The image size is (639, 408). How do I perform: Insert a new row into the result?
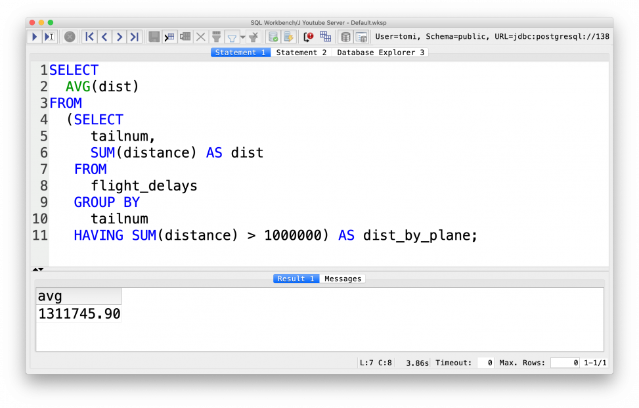coord(169,36)
